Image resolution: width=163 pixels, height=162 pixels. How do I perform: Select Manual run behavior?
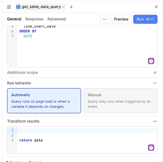point(120,101)
